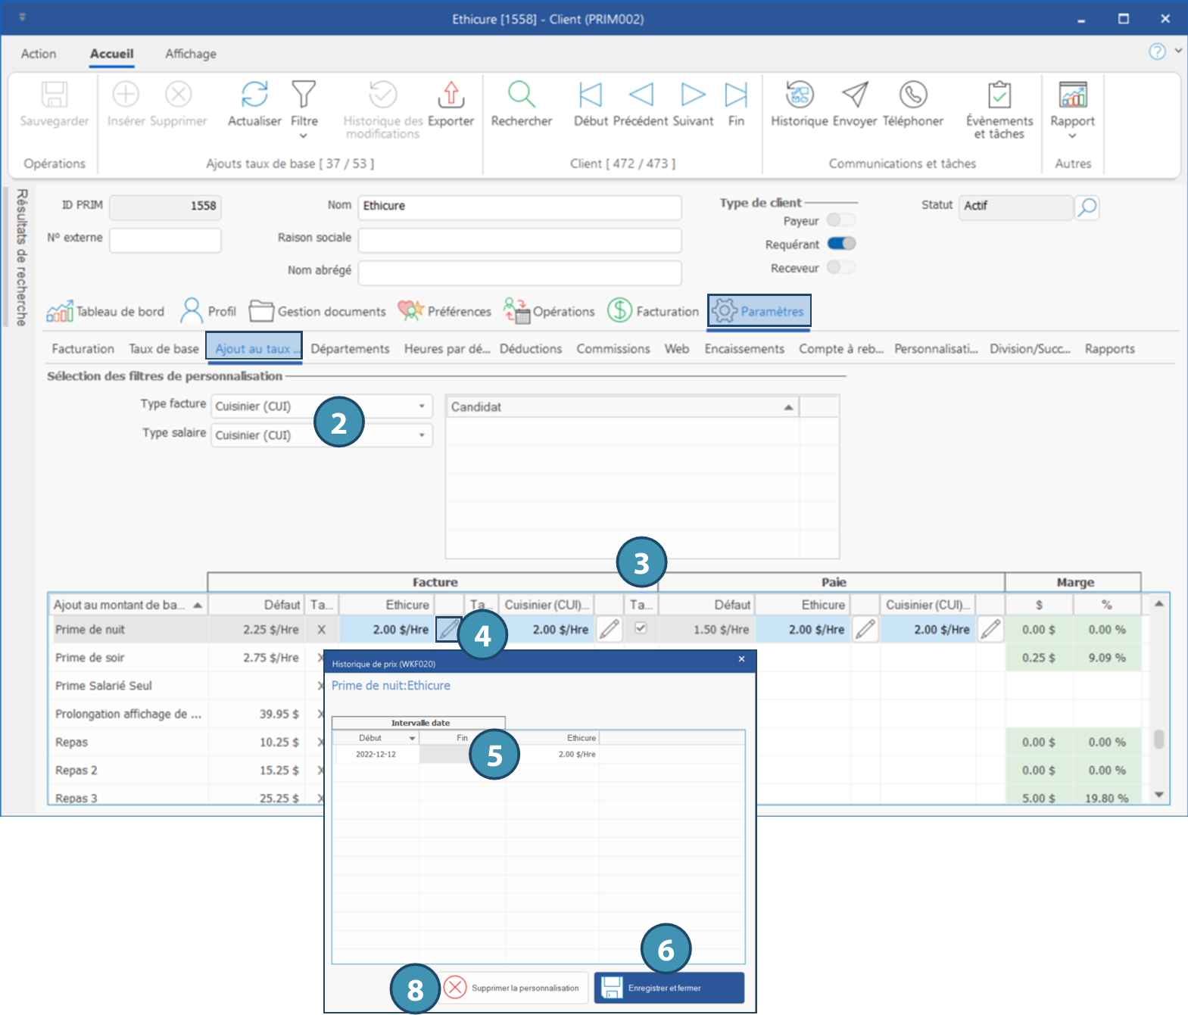Image resolution: width=1188 pixels, height=1015 pixels.
Task: Click the Statut magnifier lookup icon
Action: [x=1087, y=207]
